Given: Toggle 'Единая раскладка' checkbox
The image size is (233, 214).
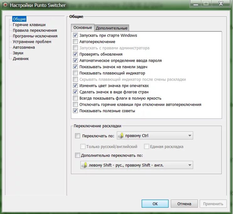Looking at the screenshot, I should pyautogui.click(x=147, y=146).
